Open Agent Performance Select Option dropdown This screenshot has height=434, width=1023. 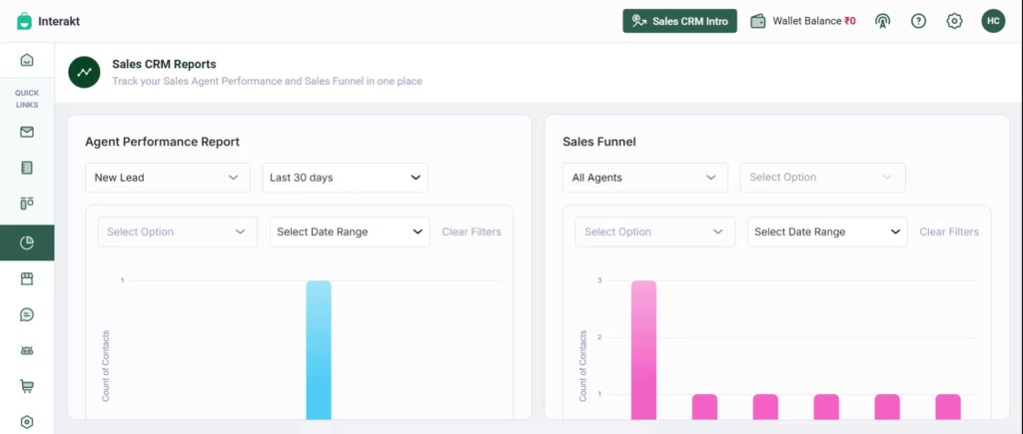pos(178,232)
